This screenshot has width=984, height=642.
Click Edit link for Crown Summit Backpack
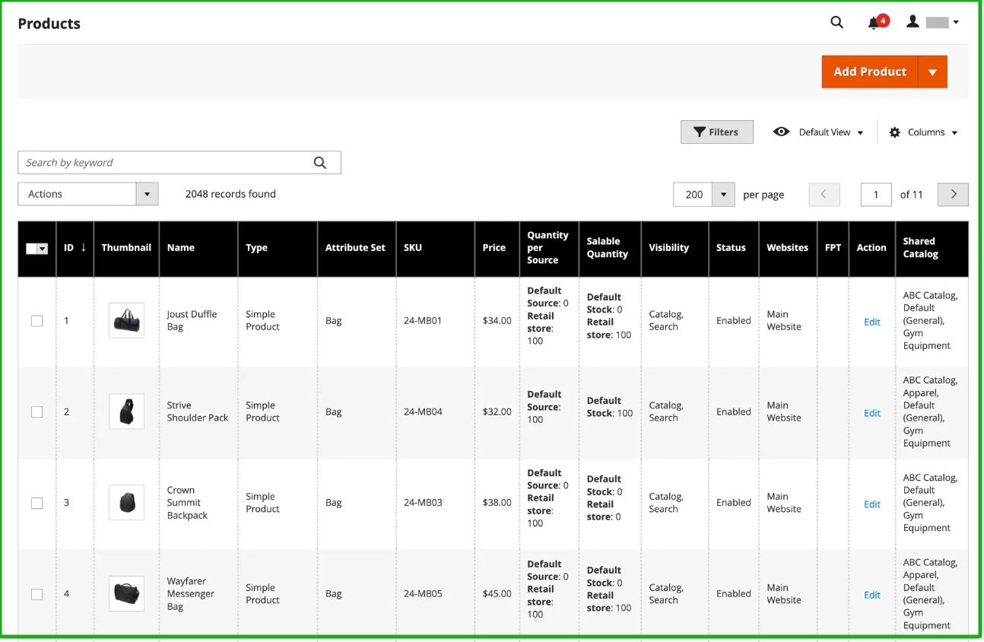click(x=871, y=504)
